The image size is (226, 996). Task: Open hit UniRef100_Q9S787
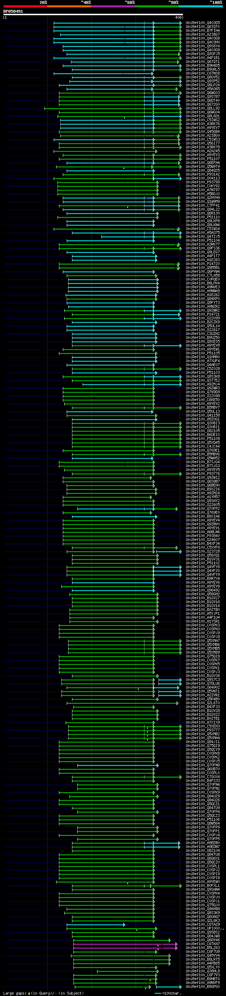[x=203, y=97]
